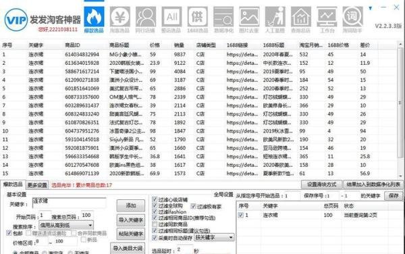Click the 结果加入到数据净化列表 button
This screenshot has width=405, height=254.
coord(373,184)
